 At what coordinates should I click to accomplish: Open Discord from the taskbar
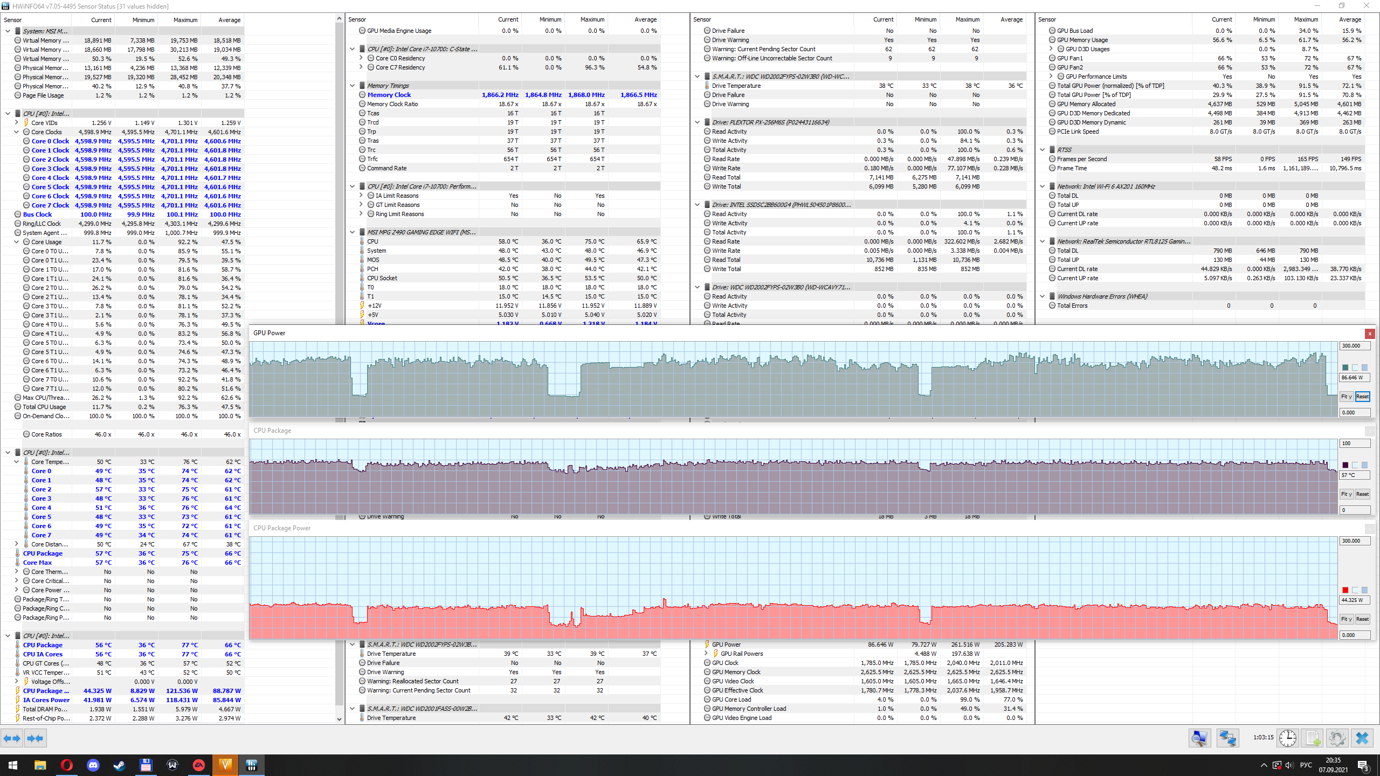click(93, 765)
